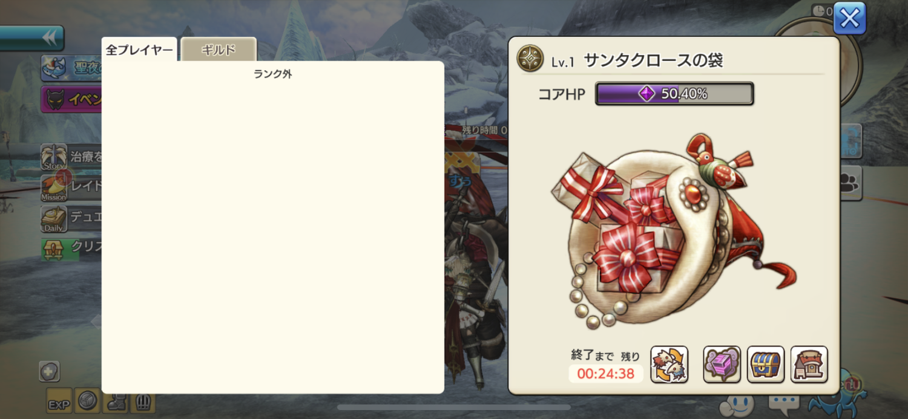Collapse the quest list with double arrows
The height and width of the screenshot is (419, 908).
[32, 37]
